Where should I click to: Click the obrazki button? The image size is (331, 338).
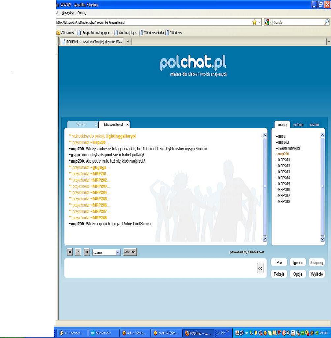pos(130,252)
